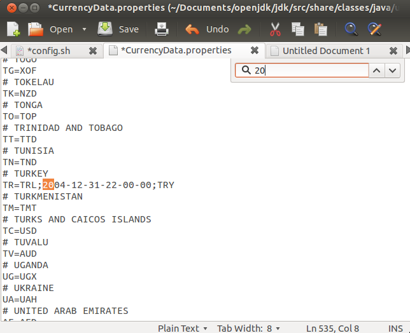410x333 pixels.
Task: Paste from clipboard using the toolbar icon
Action: click(x=320, y=29)
